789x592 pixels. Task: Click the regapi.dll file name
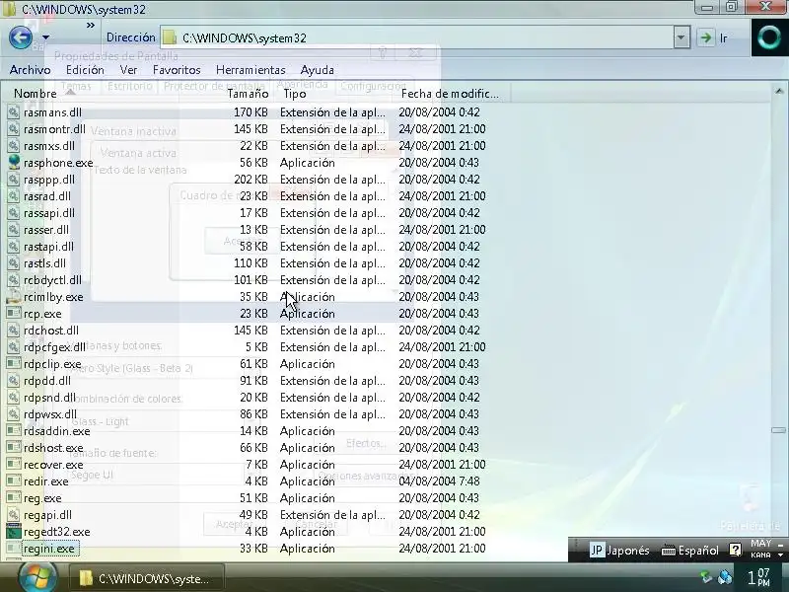[x=47, y=515]
